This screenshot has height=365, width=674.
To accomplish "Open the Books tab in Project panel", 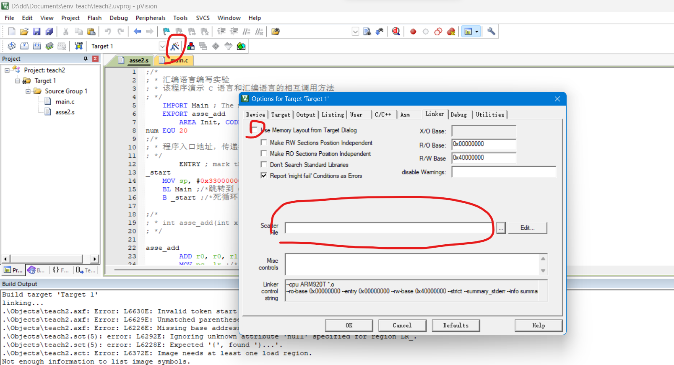I will coord(37,270).
